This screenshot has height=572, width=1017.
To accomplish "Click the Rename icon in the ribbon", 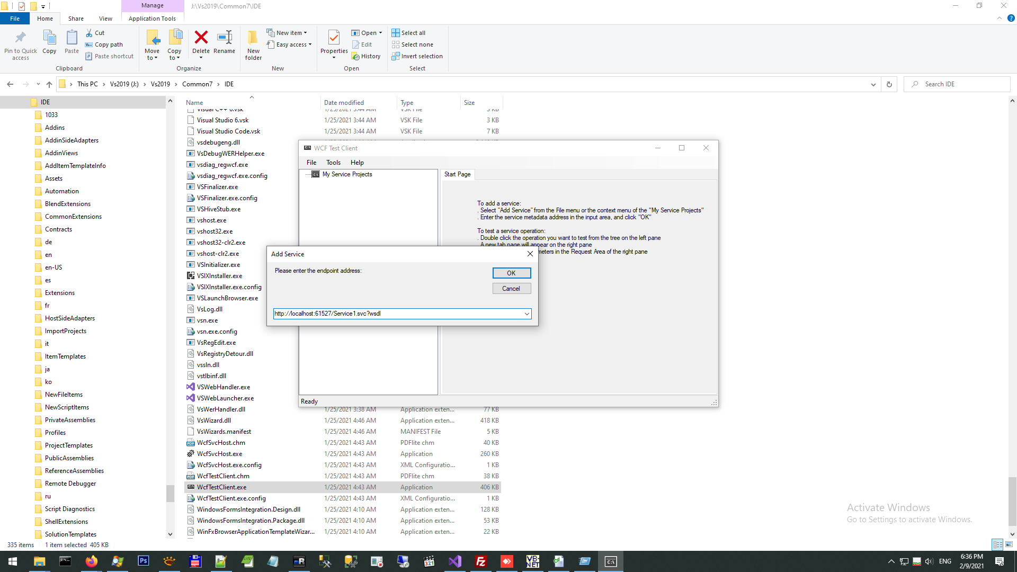I will click(x=224, y=42).
